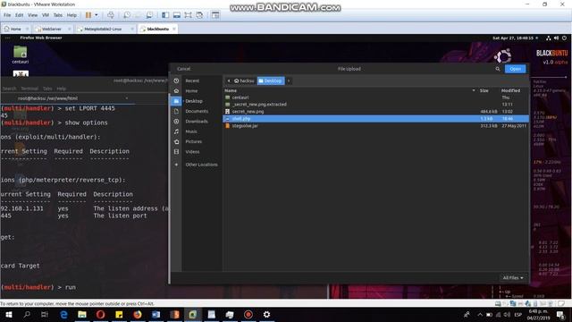Open the snapshot manager icon

[149, 15]
